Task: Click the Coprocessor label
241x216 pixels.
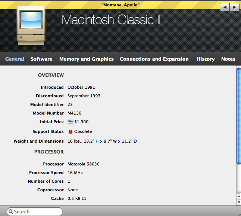Action: click(50, 190)
